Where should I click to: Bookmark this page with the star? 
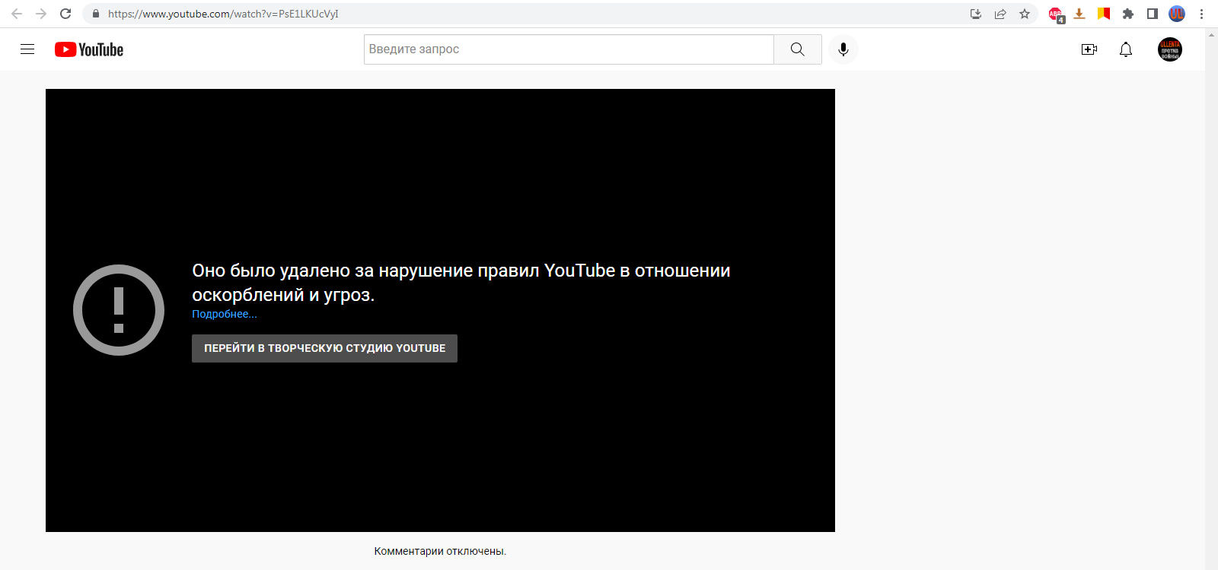pyautogui.click(x=1025, y=14)
